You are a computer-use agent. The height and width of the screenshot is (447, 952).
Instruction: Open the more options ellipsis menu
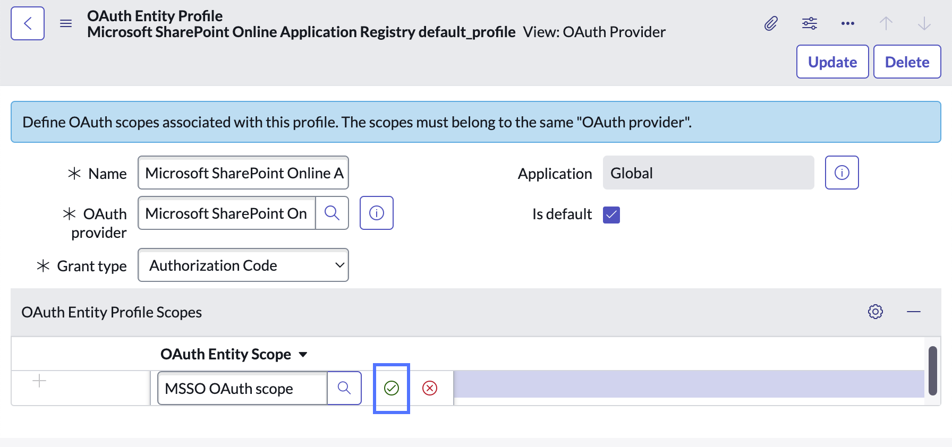coord(848,23)
